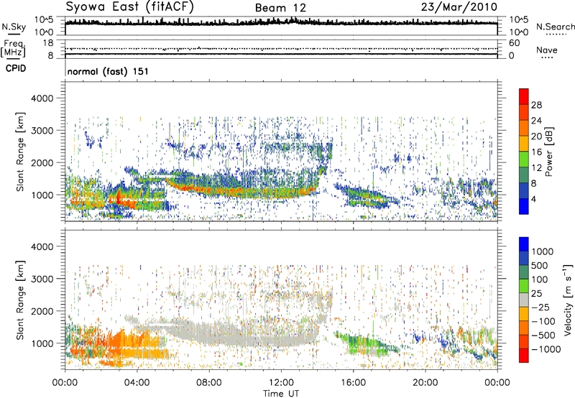Screen dimensions: 575x398
Task: Click the '-25' velocity colorbar tick
Action: click(x=540, y=307)
